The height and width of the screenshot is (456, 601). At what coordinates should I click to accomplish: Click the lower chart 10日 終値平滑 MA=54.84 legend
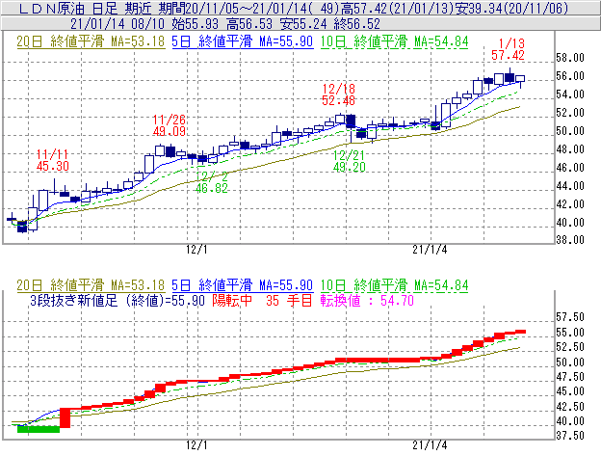point(395,285)
